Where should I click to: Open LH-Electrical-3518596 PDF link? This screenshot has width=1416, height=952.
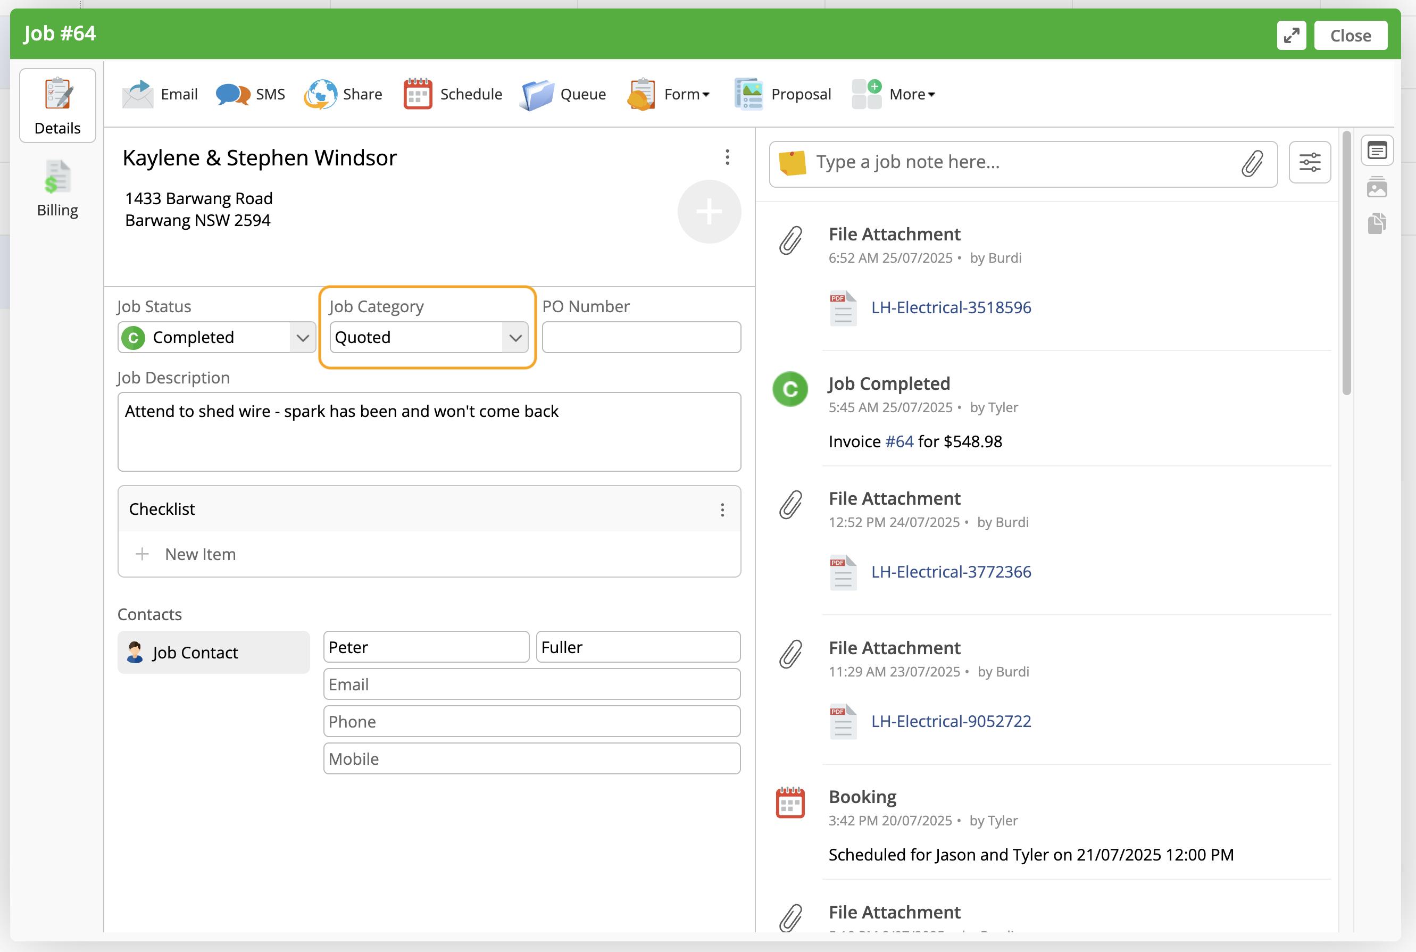pos(950,308)
